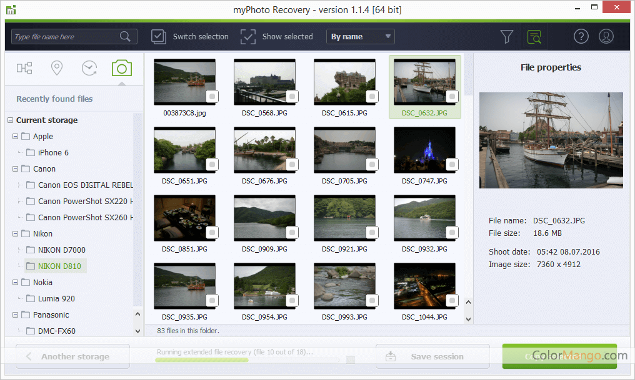Click the iPhone 6 folder icon
Viewport: 635px width, 380px height.
[x=31, y=152]
